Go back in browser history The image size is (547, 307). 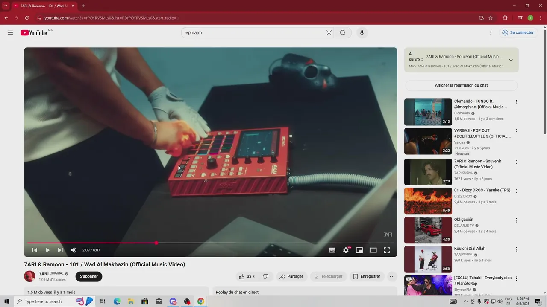(x=6, y=18)
